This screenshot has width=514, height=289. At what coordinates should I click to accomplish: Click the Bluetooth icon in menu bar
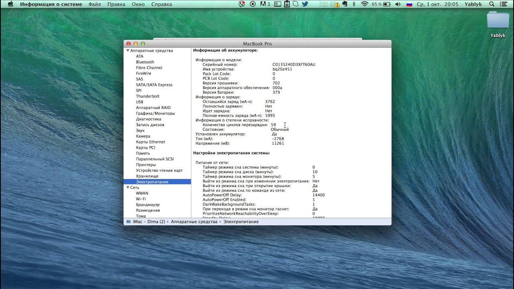pyautogui.click(x=354, y=4)
